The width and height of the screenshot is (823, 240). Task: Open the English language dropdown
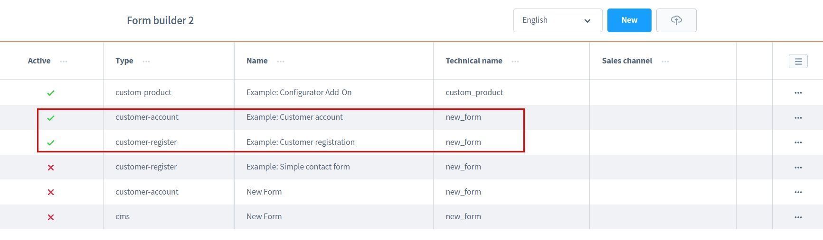(x=557, y=20)
